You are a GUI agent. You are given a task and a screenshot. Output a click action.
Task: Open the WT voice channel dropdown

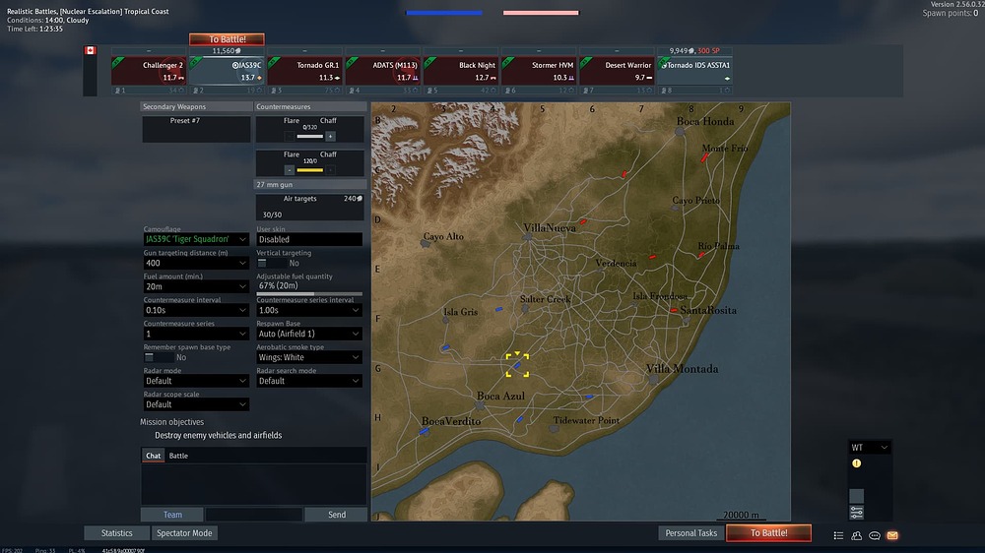pos(870,448)
